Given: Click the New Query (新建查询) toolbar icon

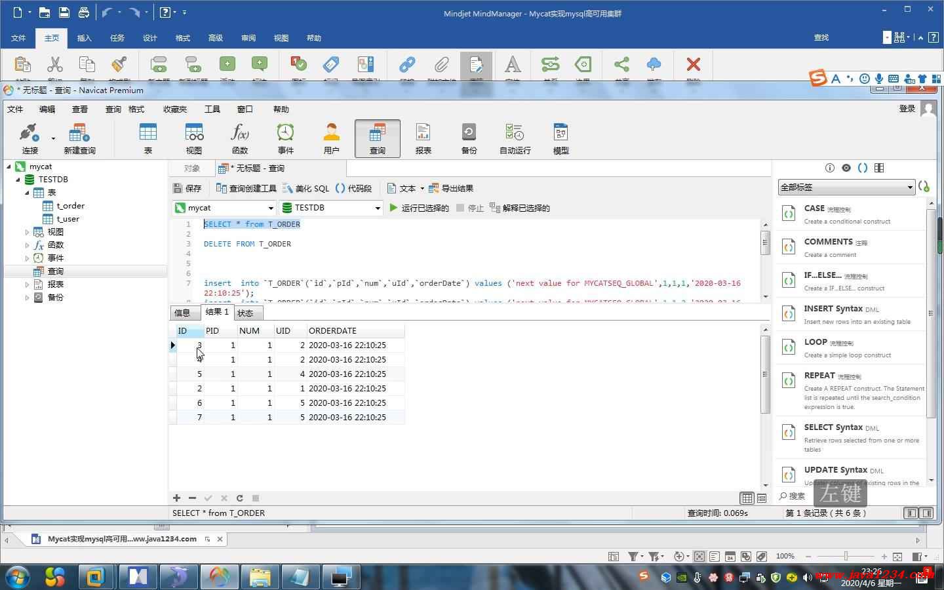Looking at the screenshot, I should pyautogui.click(x=79, y=139).
